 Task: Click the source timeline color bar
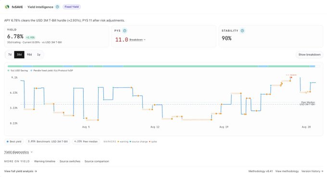tap(163, 66)
